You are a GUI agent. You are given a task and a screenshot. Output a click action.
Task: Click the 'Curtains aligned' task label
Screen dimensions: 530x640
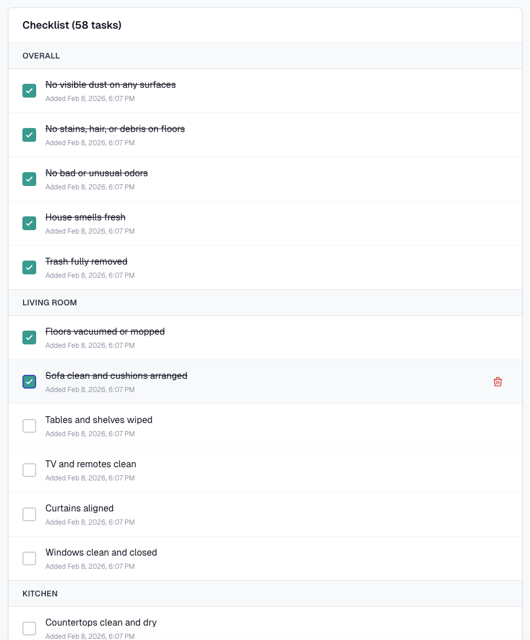pyautogui.click(x=79, y=508)
